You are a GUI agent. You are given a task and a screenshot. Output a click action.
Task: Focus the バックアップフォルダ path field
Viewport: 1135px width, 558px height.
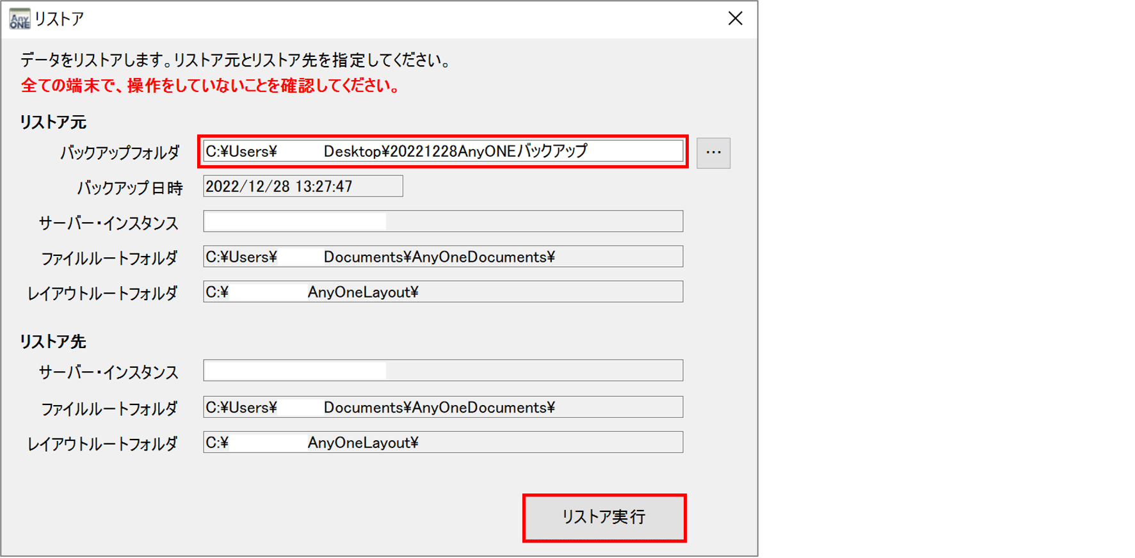442,152
